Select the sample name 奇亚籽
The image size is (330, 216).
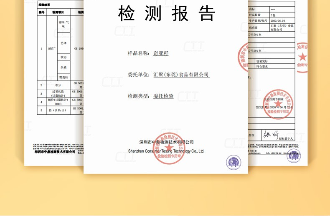click(161, 53)
